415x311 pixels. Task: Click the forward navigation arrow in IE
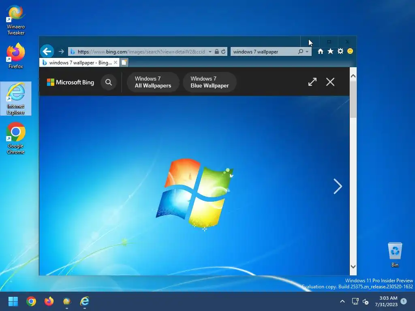(61, 51)
